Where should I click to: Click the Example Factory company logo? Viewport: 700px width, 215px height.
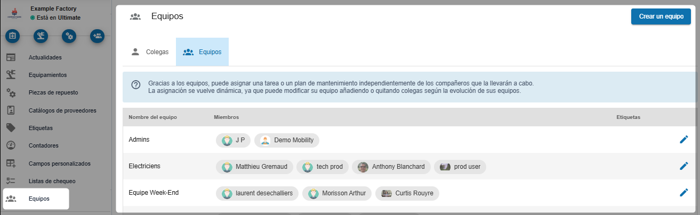[x=14, y=13]
